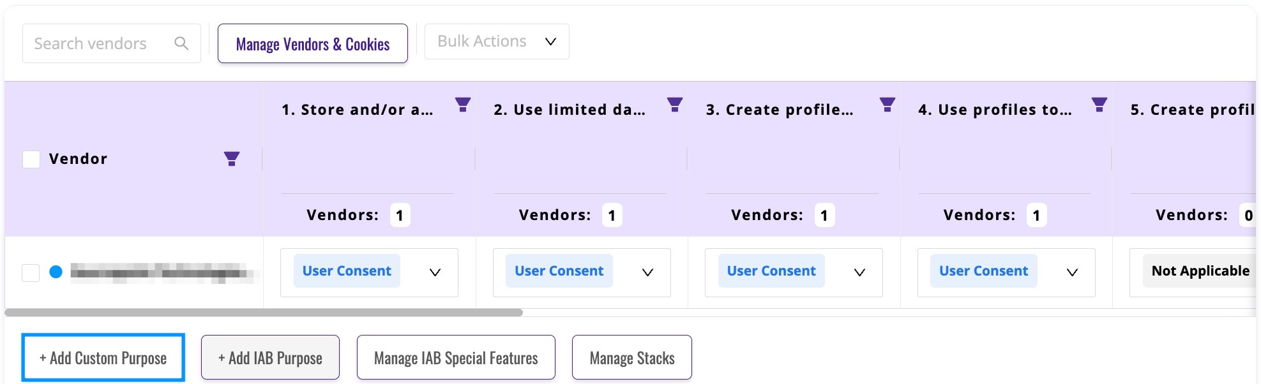Screen dimensions: 1261x384
Task: Filter the Use limited data column
Action: coord(675,105)
